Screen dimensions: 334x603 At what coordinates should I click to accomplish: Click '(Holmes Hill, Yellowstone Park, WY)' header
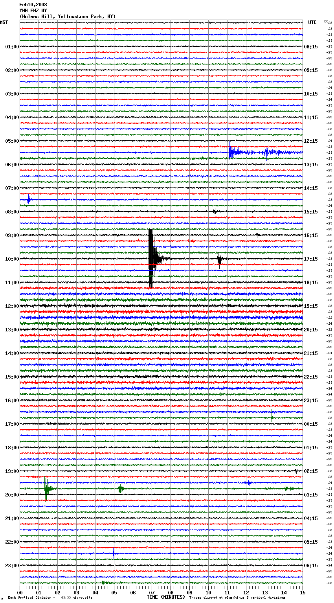click(68, 17)
